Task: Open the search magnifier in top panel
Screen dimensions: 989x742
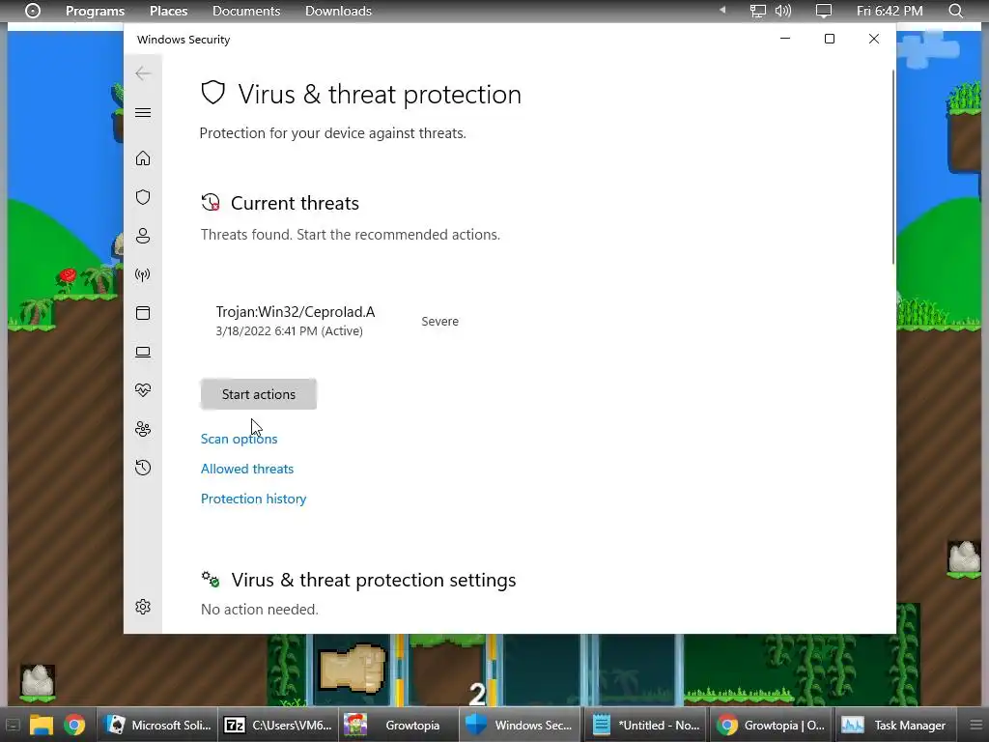Action: coord(955,11)
